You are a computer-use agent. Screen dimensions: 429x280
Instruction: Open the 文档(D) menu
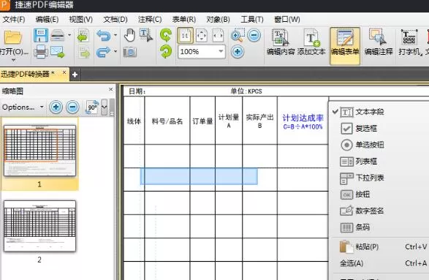coord(115,20)
